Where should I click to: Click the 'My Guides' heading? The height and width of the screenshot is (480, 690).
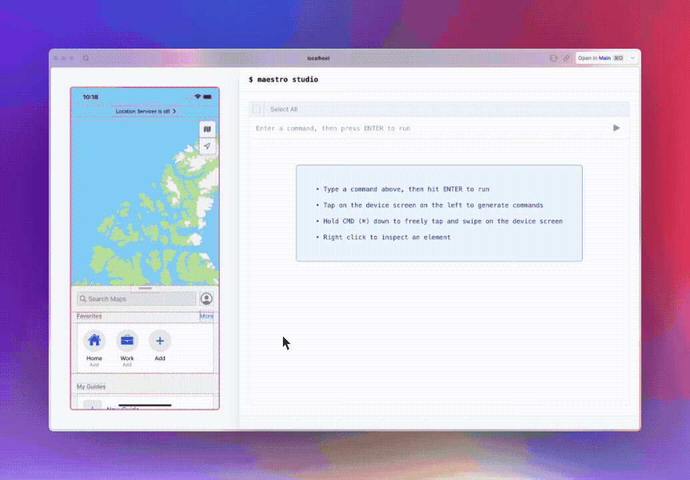91,387
